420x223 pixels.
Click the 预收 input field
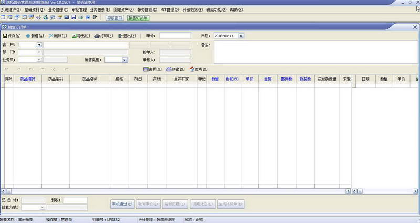point(75,200)
